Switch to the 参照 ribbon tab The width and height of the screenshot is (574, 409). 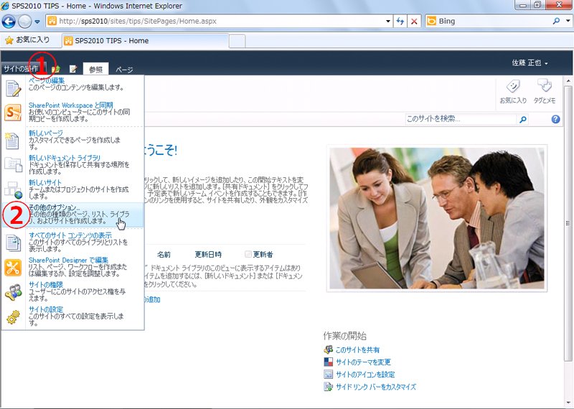(x=95, y=69)
